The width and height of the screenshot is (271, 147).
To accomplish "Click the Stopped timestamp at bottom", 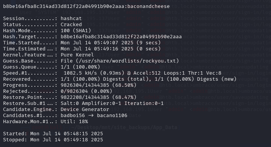I will pos(67,140).
